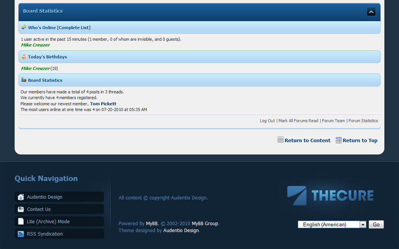
Task: Click the 'Today's Birthdays' section title
Action: coord(47,57)
